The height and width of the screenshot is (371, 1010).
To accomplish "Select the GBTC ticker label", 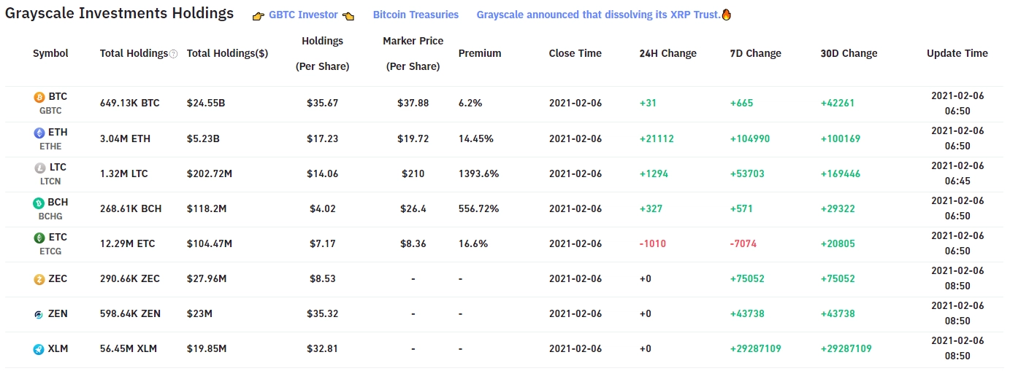I will 50,111.
